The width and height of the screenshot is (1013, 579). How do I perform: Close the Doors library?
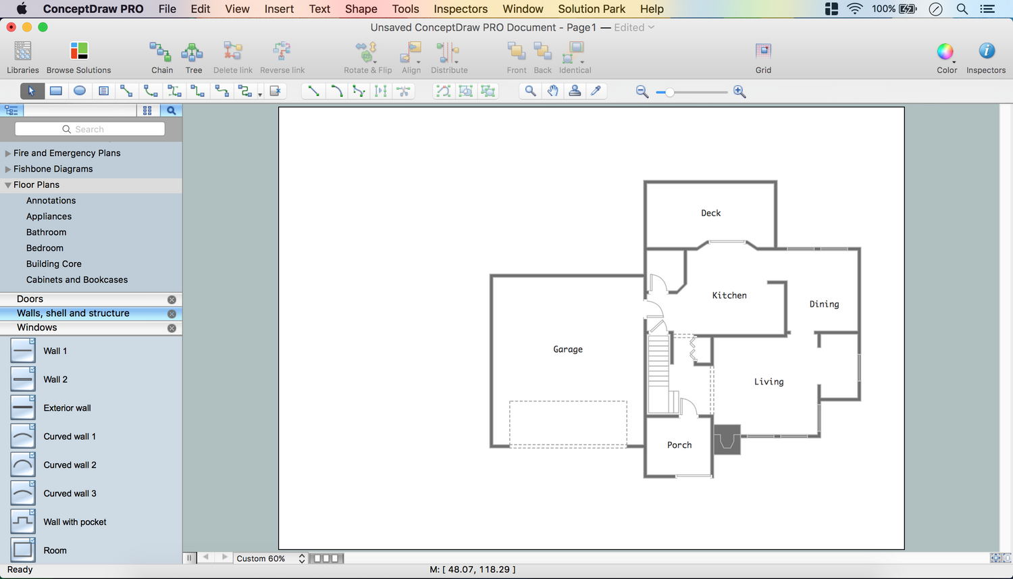pos(172,299)
